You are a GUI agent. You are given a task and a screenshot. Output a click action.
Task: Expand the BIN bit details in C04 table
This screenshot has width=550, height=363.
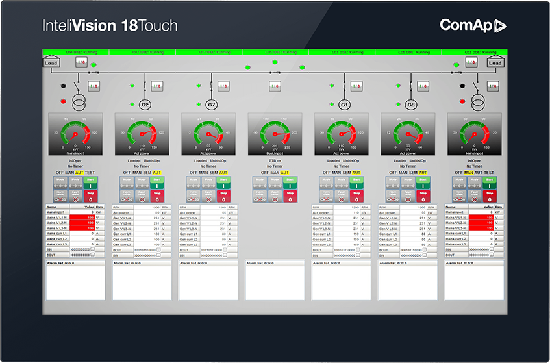(x=93, y=249)
